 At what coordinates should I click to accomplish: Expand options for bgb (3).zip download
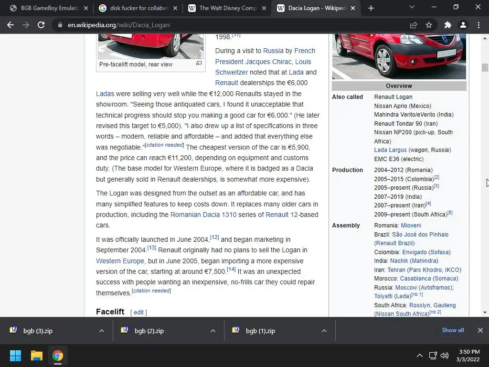click(102, 331)
